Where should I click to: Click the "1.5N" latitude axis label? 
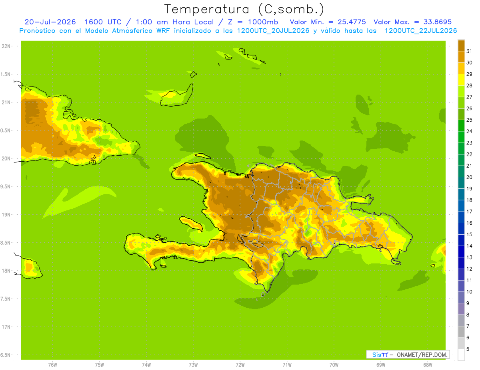click(x=5, y=74)
